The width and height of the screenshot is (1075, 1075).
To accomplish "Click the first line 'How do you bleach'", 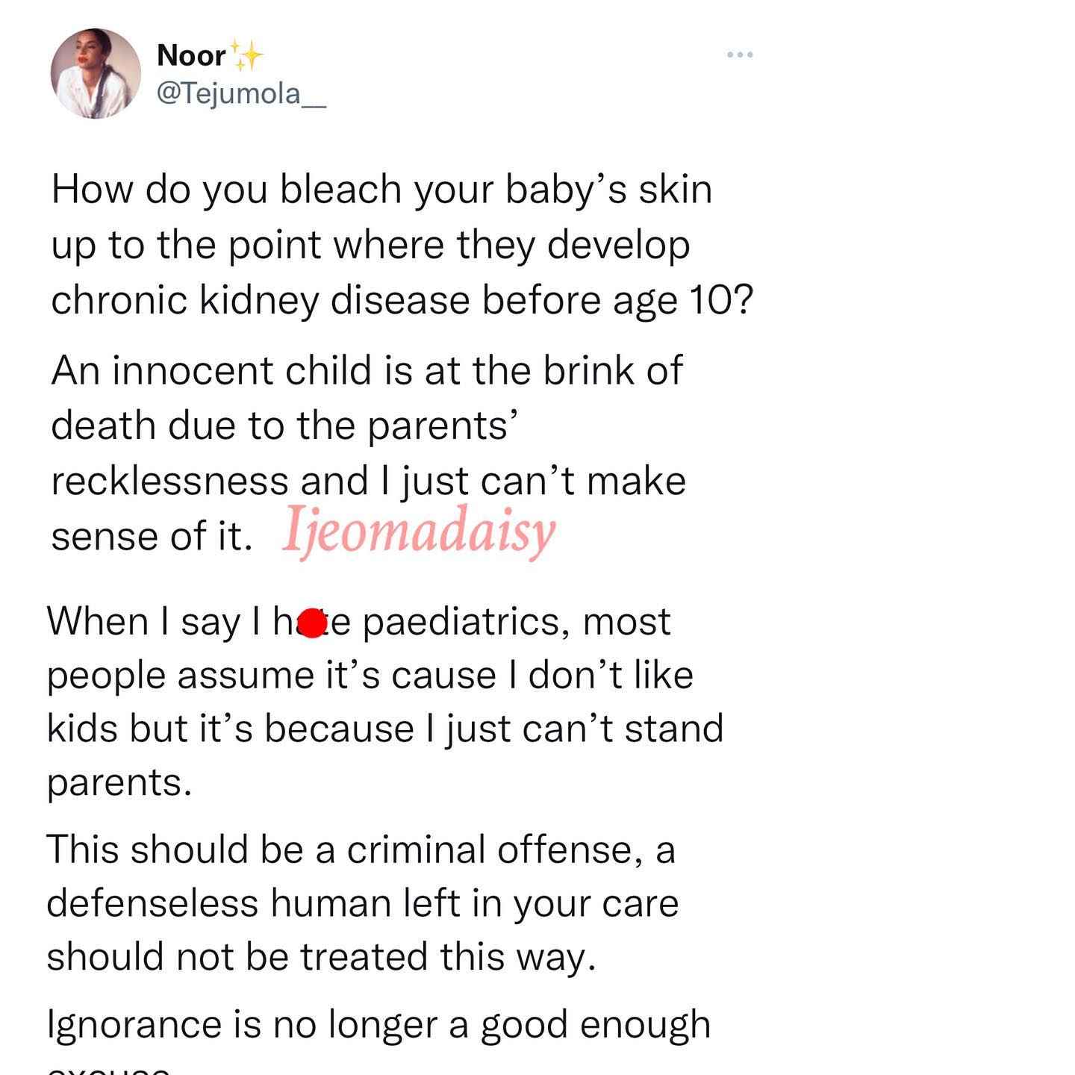I will (381, 190).
